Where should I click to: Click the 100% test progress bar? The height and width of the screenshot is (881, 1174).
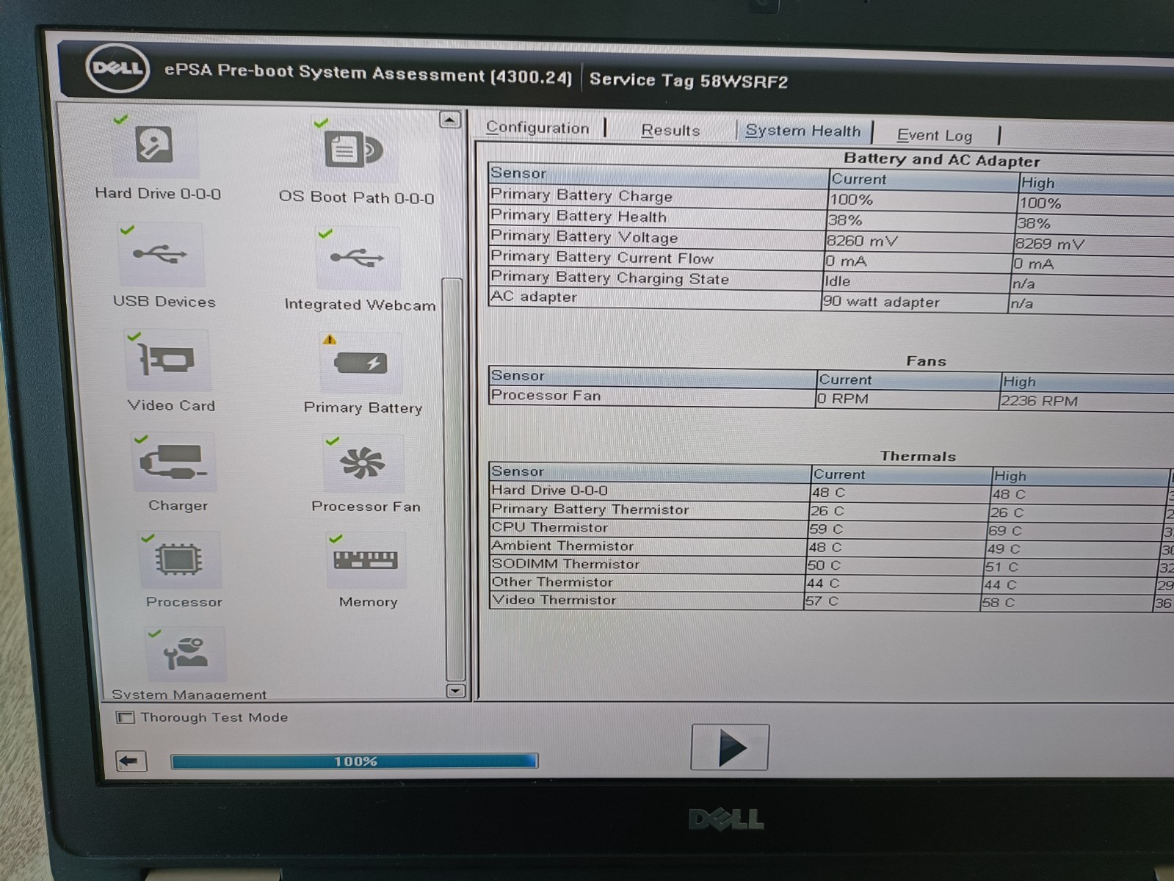[x=355, y=761]
